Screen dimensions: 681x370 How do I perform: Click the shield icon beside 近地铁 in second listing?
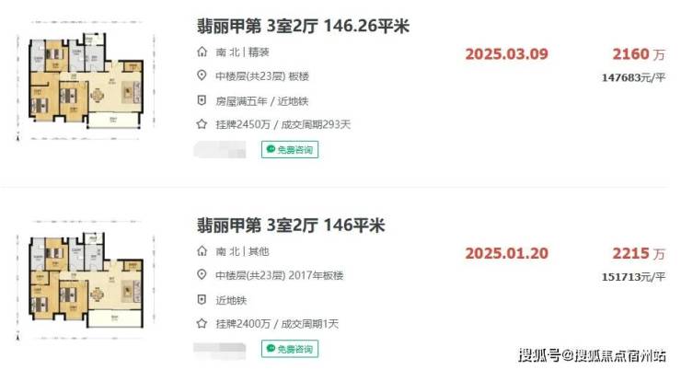point(202,300)
